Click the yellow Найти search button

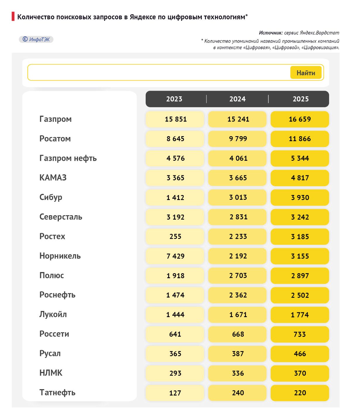pyautogui.click(x=306, y=73)
